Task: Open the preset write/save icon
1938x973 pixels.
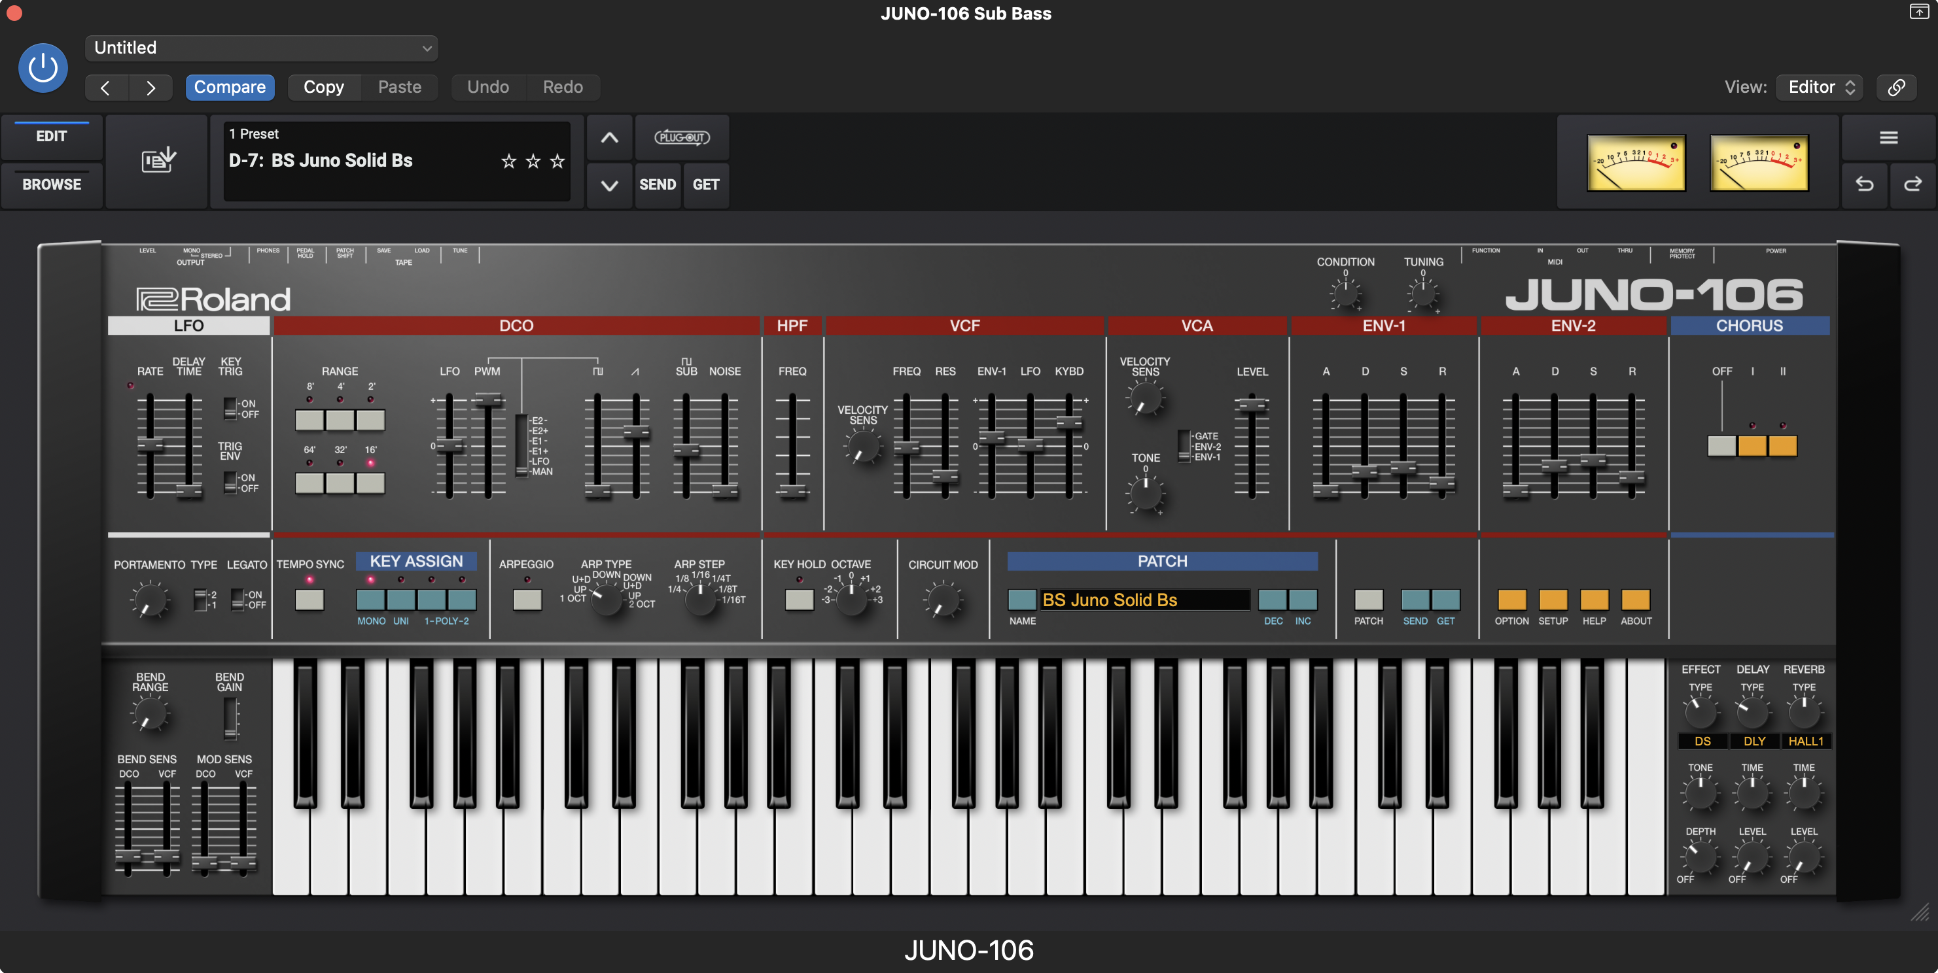Action: pos(158,160)
